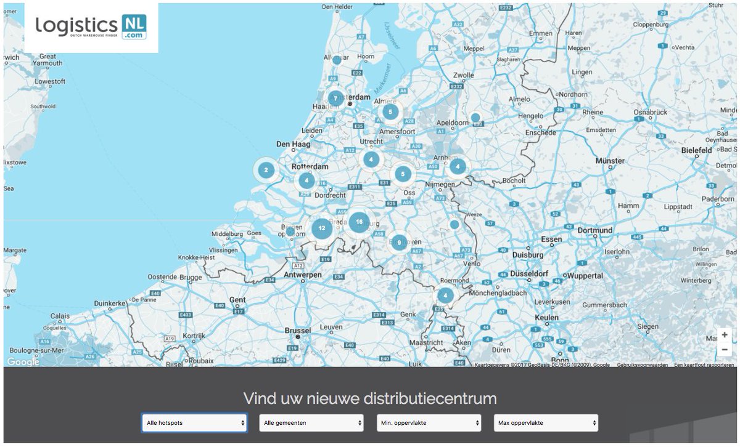Select the 2 cluster west of Rotterdam
The image size is (740, 447).
point(266,170)
